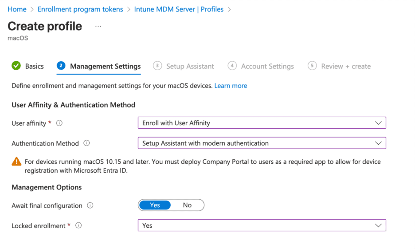
Task: Navigate to Home breadcrumb link
Action: [x=17, y=9]
